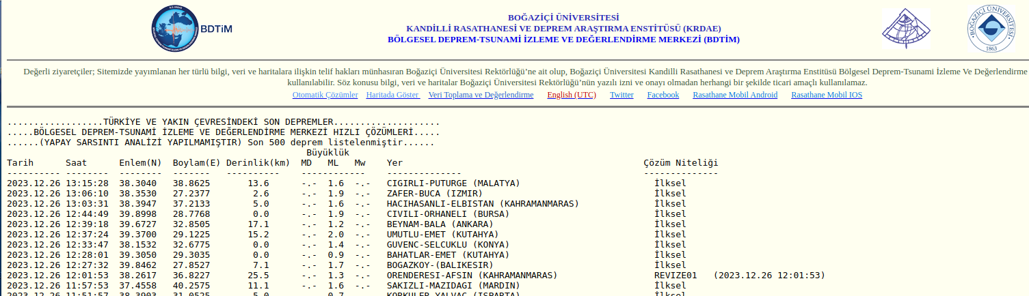Click the Boğaziçi Üniversitesi title heading
The image size is (1029, 296).
coord(563,18)
